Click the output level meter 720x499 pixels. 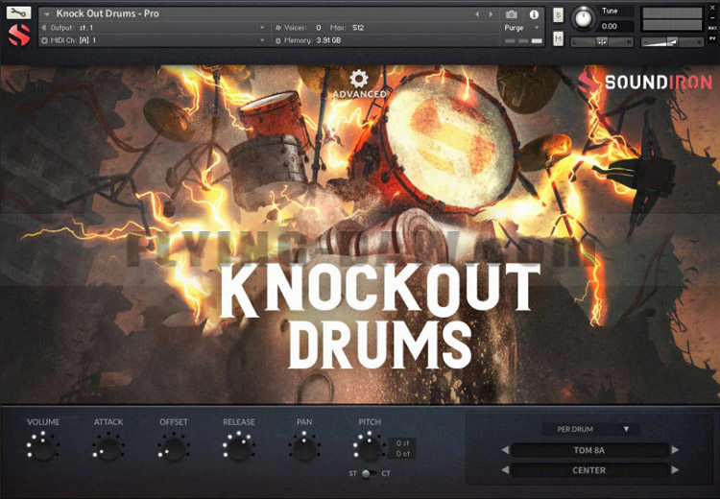click(x=672, y=19)
